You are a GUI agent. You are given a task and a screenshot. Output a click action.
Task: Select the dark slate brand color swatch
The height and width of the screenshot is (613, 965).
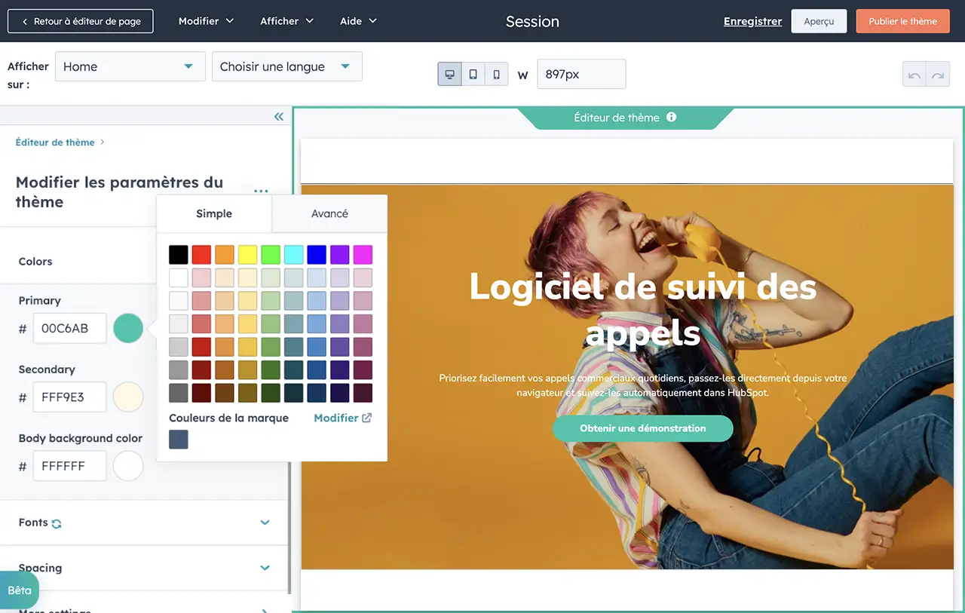[179, 440]
